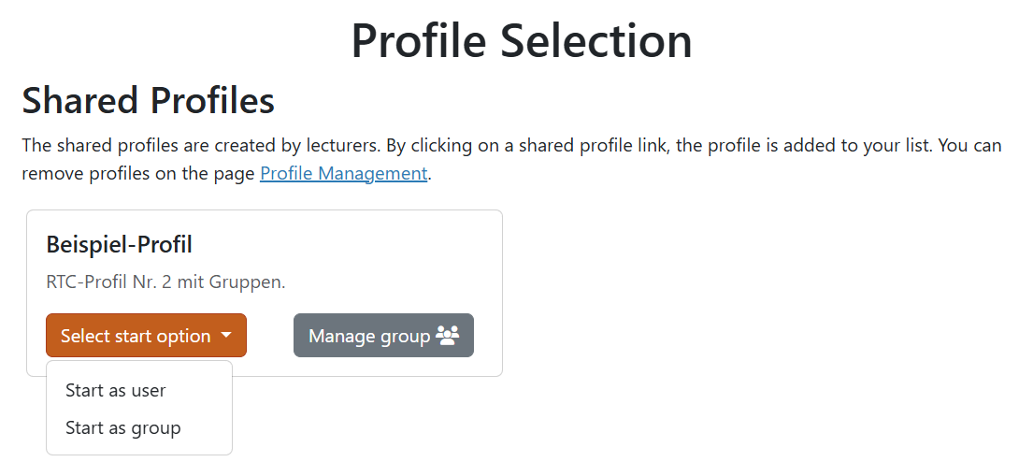
Task: Click the word 'group' in Start as group
Action: (x=156, y=428)
